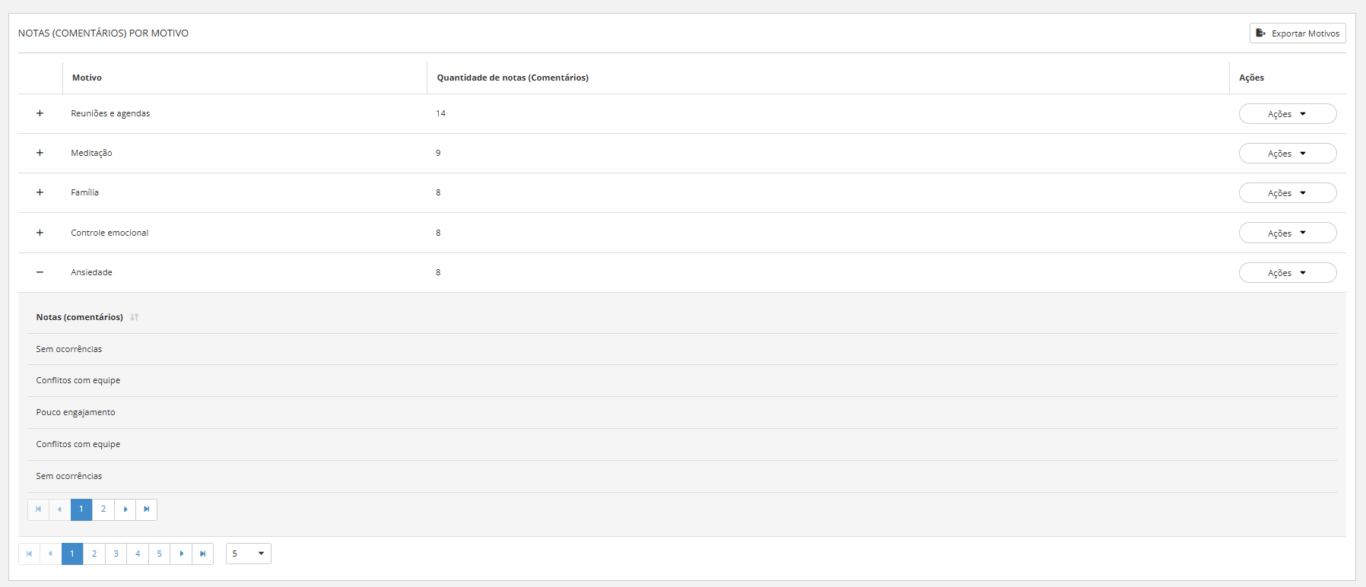The width and height of the screenshot is (1366, 587).
Task: Expand the Reuniões e agendas row
Action: [x=40, y=113]
